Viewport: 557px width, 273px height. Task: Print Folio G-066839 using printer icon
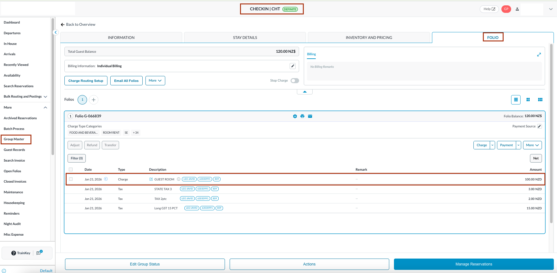coord(302,116)
